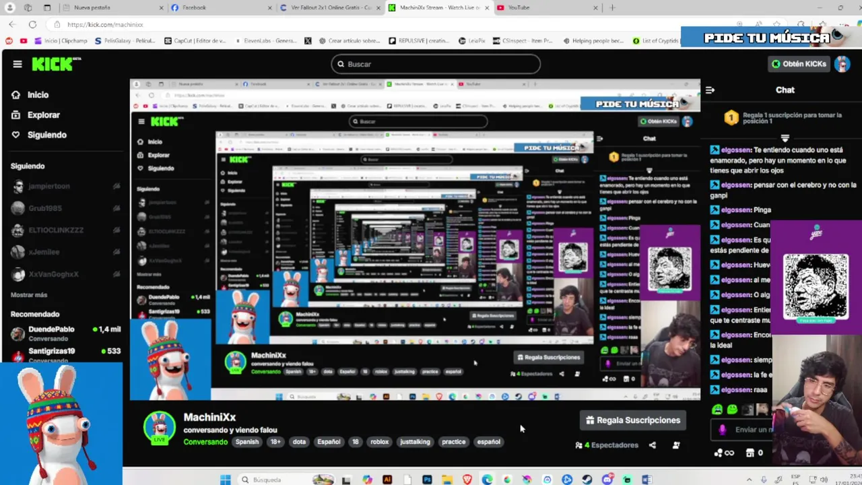Screen dimensions: 862x485
Task: Click the Obtén KICKs button
Action: coord(799,64)
